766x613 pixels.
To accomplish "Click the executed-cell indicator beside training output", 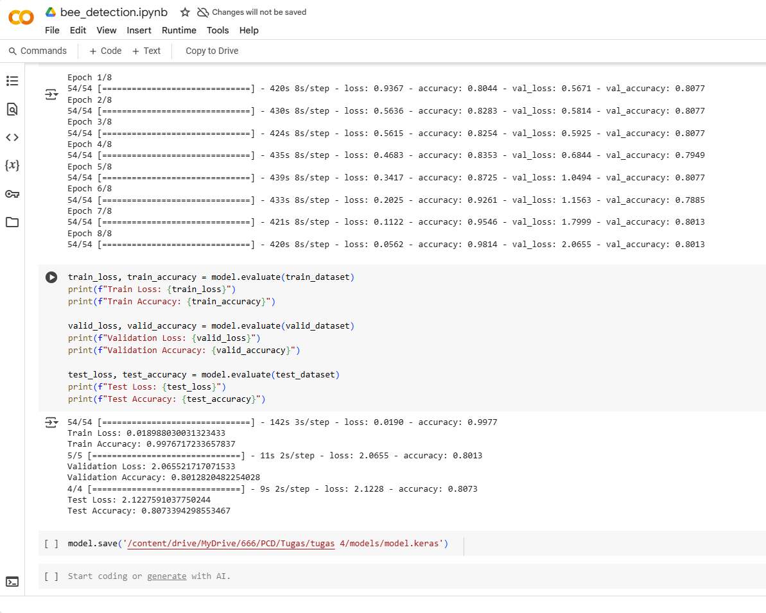I will (51, 94).
